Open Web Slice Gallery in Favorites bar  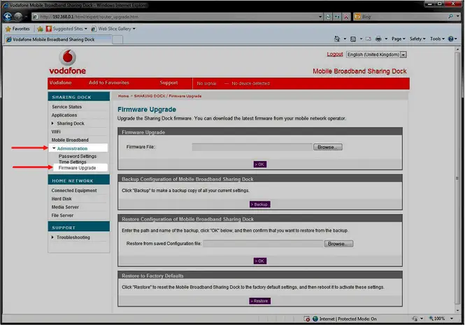coord(113,29)
